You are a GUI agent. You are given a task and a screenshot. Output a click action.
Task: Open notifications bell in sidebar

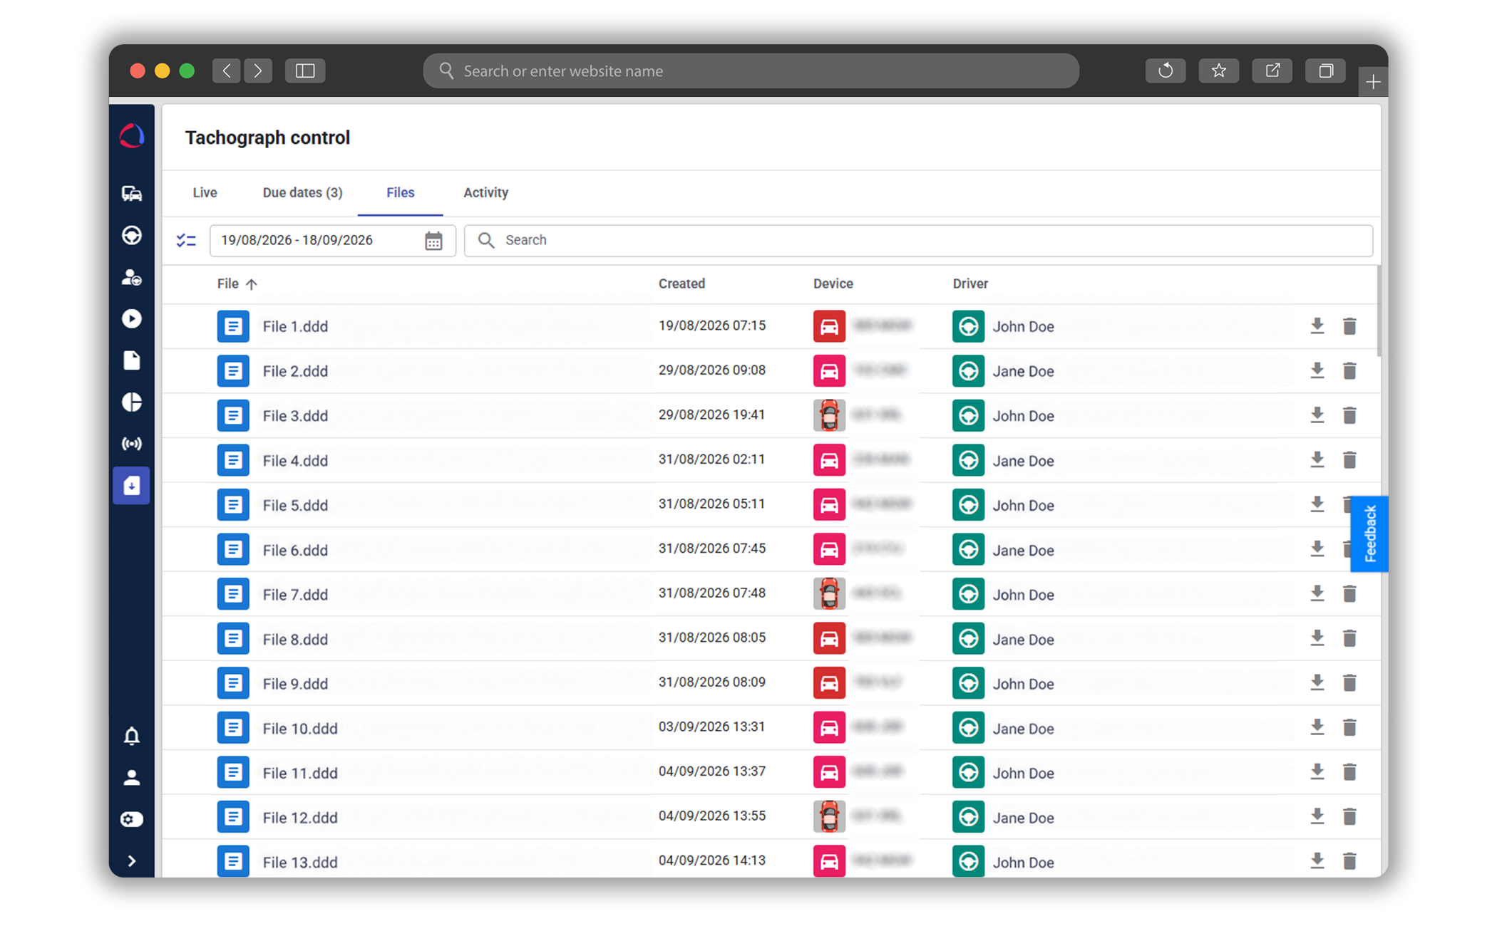[132, 736]
